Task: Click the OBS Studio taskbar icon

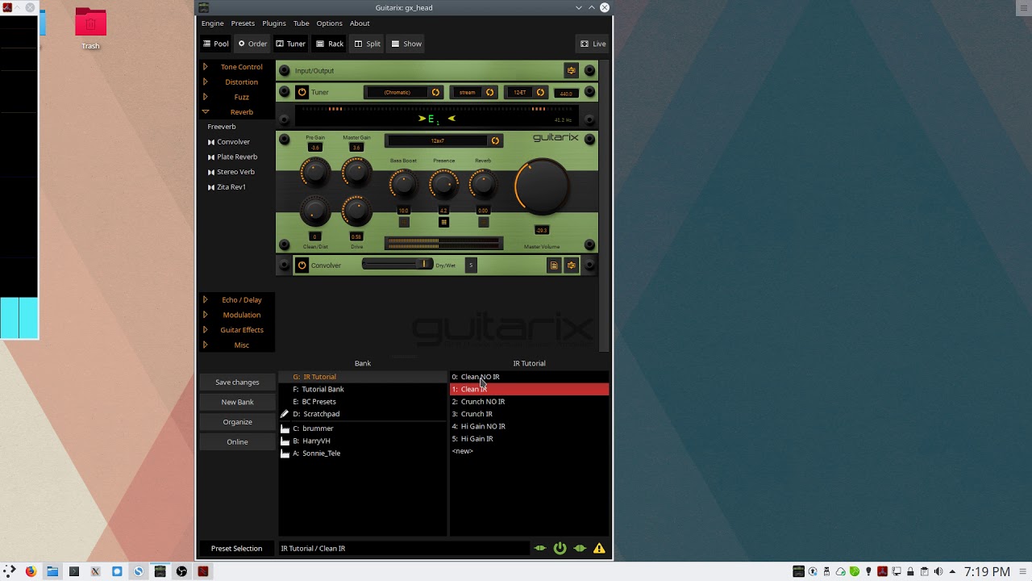Action: [x=181, y=571]
